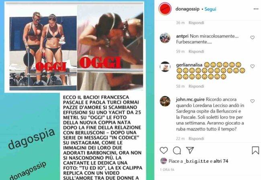
Task: Save post with the bookmark icon
Action: point(255,150)
